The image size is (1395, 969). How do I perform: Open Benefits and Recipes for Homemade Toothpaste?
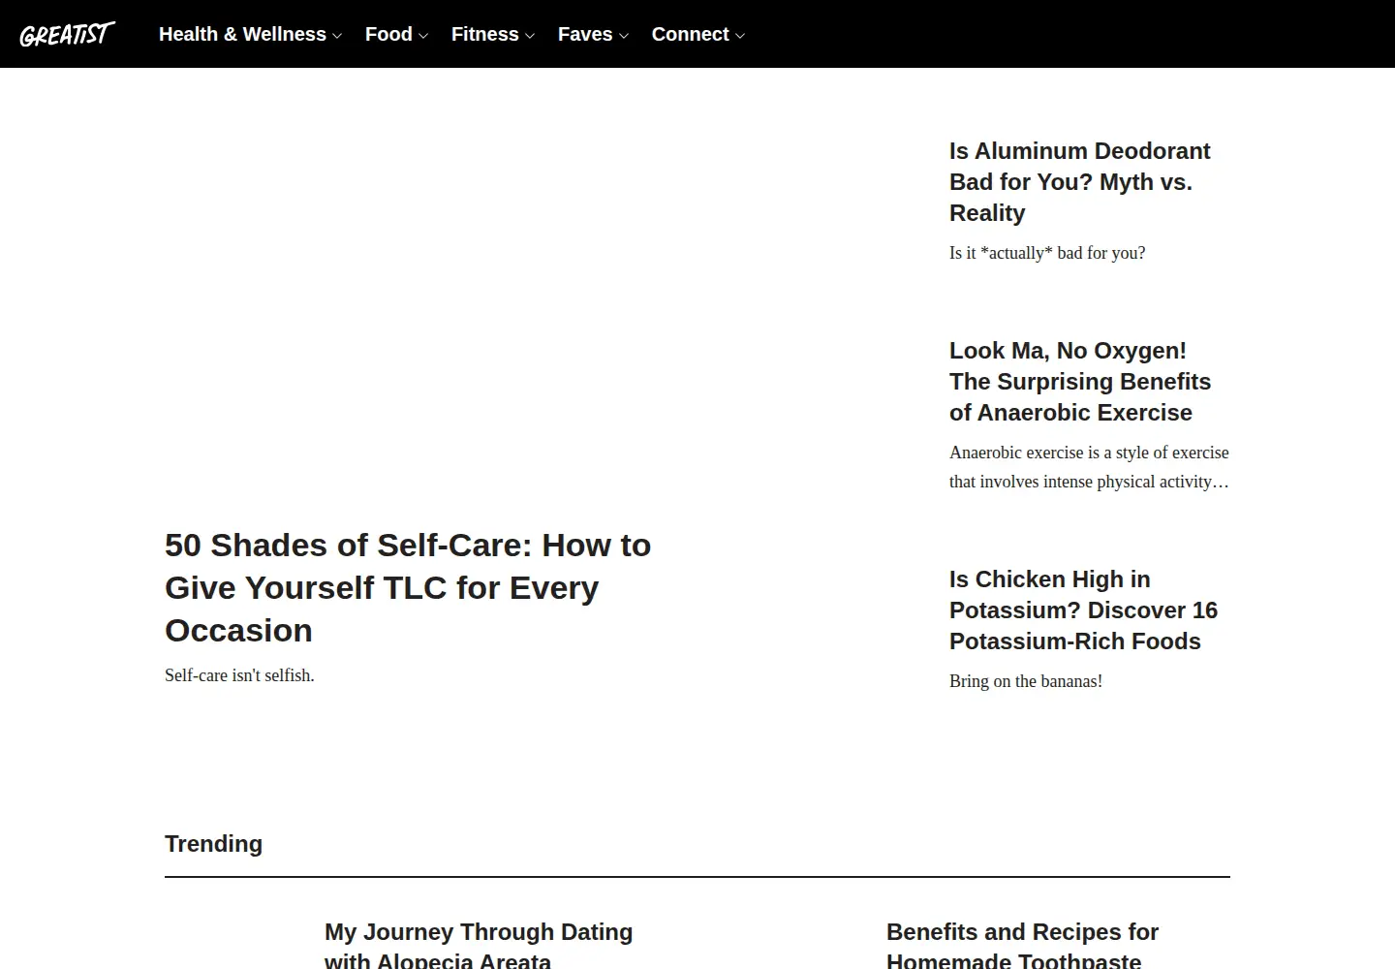(1022, 946)
